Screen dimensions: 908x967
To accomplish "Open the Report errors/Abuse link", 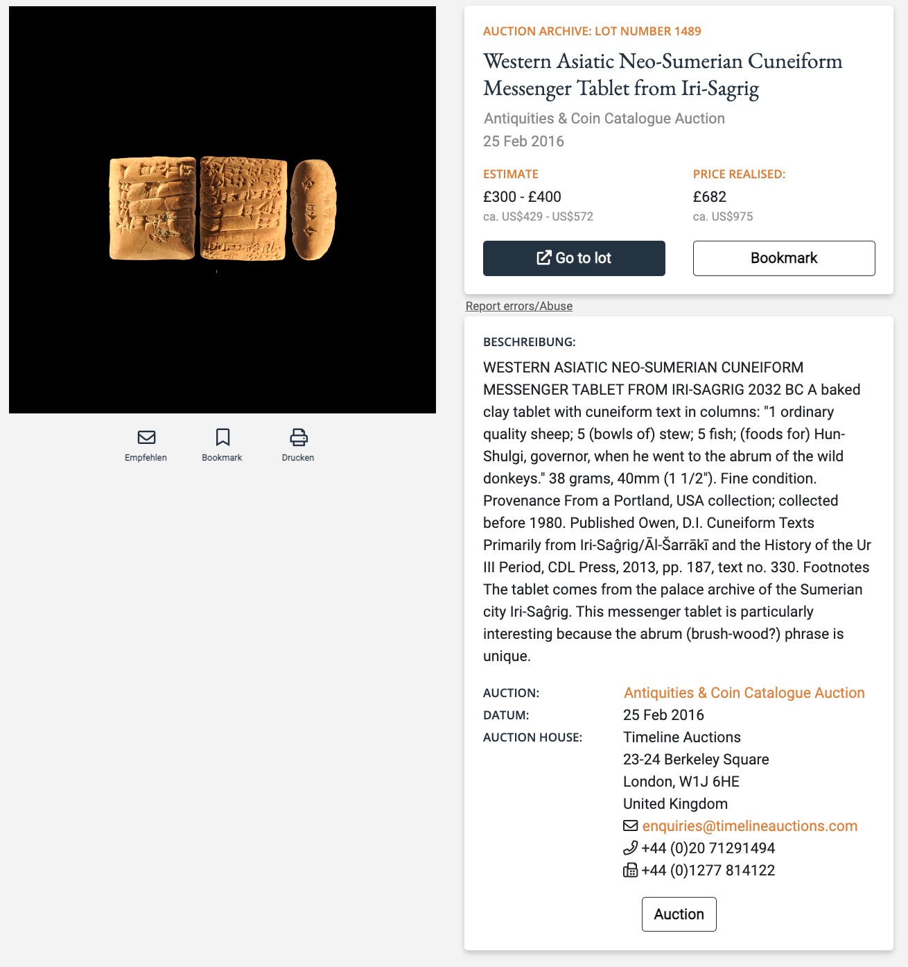I will pos(519,306).
